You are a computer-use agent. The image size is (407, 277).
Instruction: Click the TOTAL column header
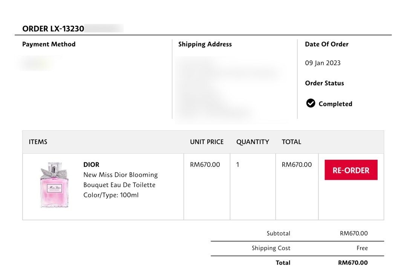(x=291, y=142)
